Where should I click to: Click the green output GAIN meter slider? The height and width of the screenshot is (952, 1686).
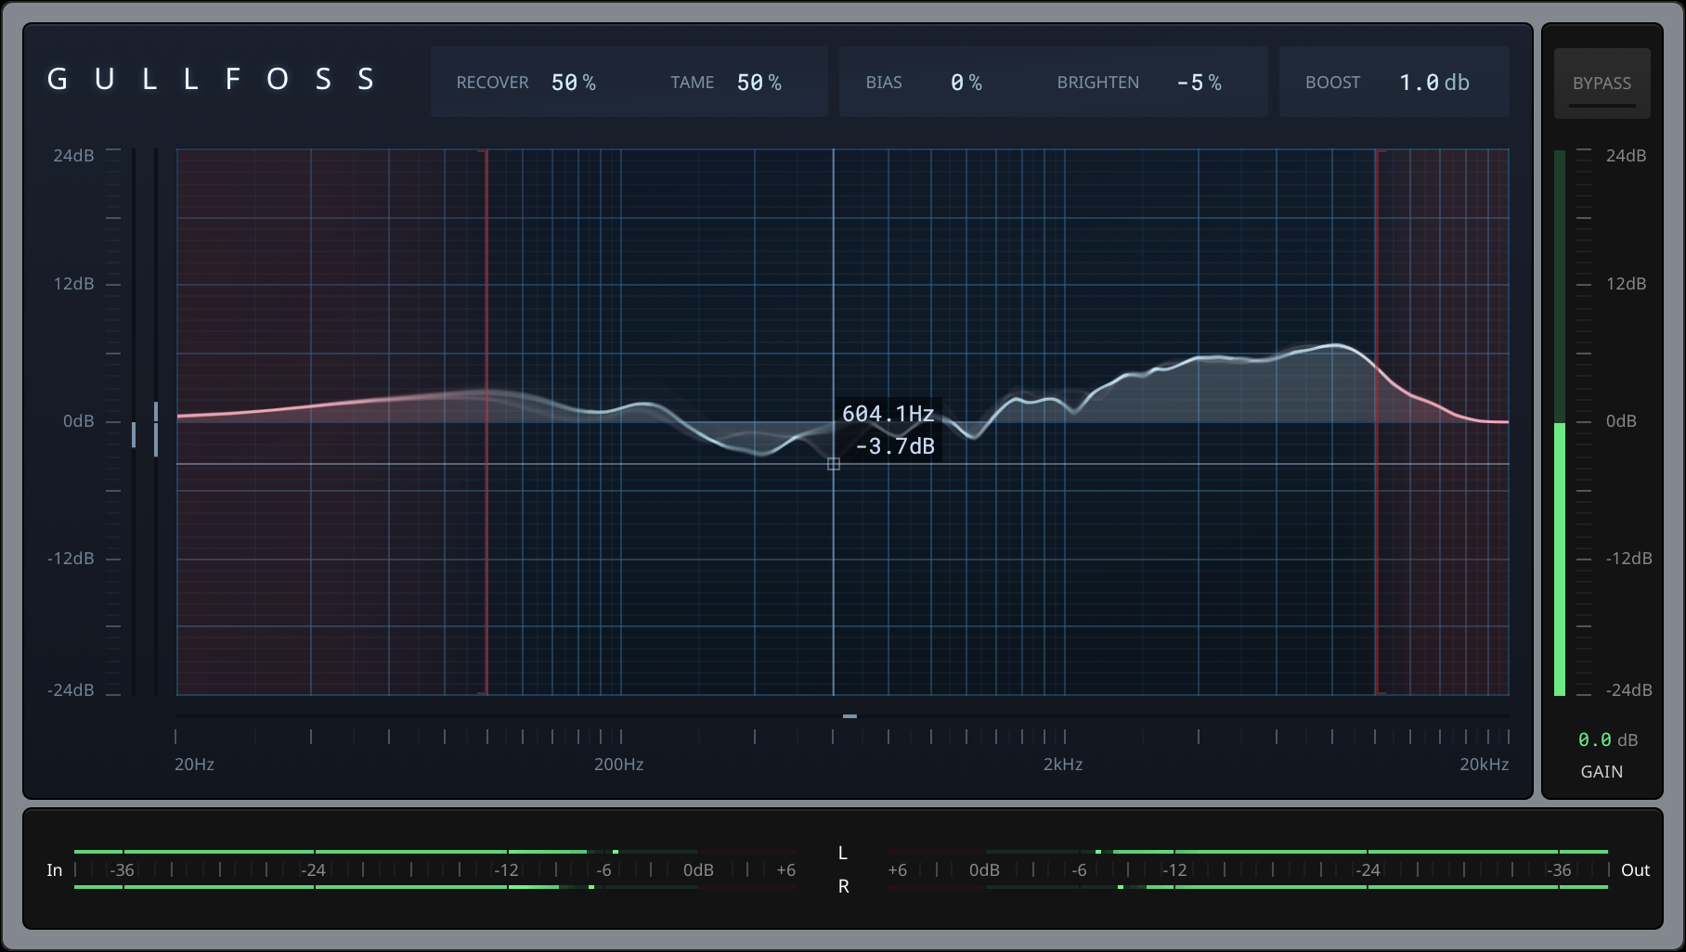pos(1560,422)
